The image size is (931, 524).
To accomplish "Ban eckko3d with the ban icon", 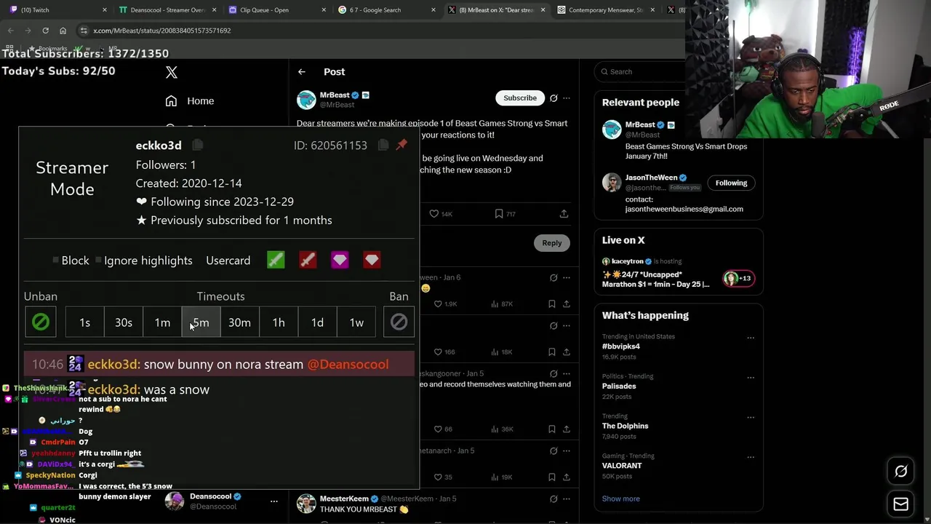I will point(399,322).
